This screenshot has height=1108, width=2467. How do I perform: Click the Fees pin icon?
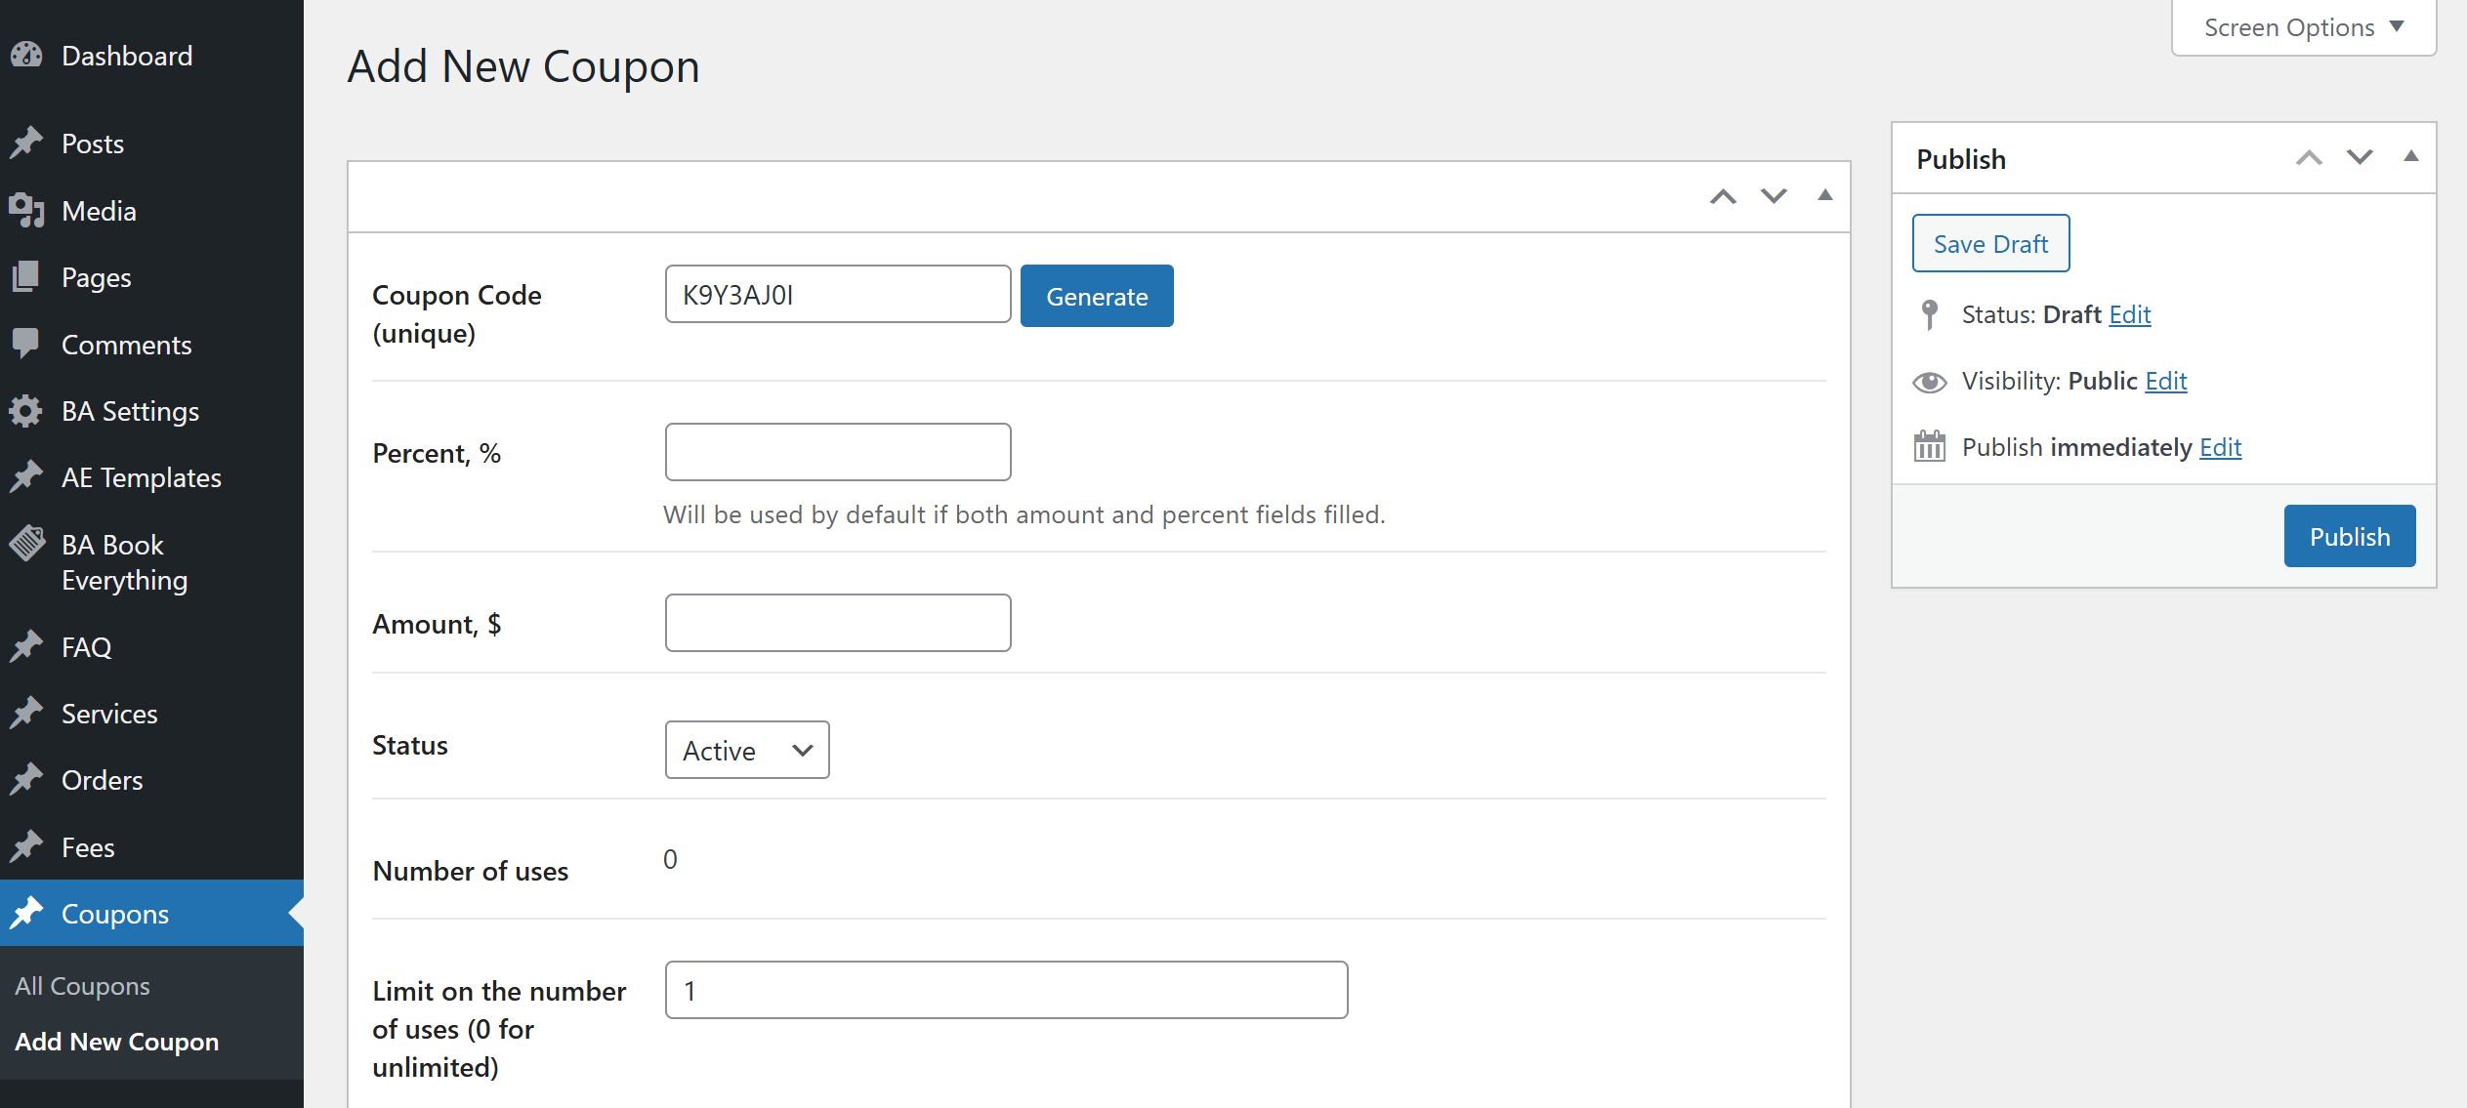(x=26, y=846)
